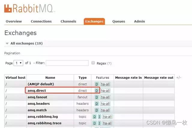
Task: Click the ha-all policy for (AMQP default)
Action: (x=105, y=84)
